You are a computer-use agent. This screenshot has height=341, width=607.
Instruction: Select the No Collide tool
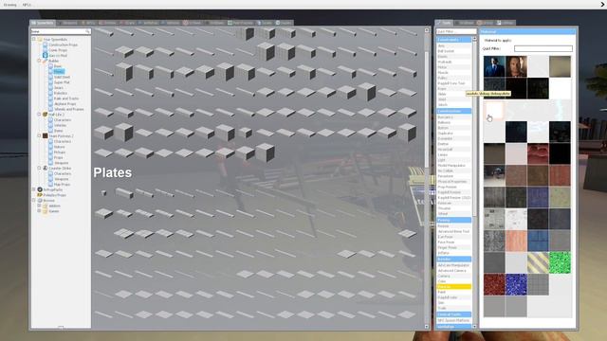(453, 170)
